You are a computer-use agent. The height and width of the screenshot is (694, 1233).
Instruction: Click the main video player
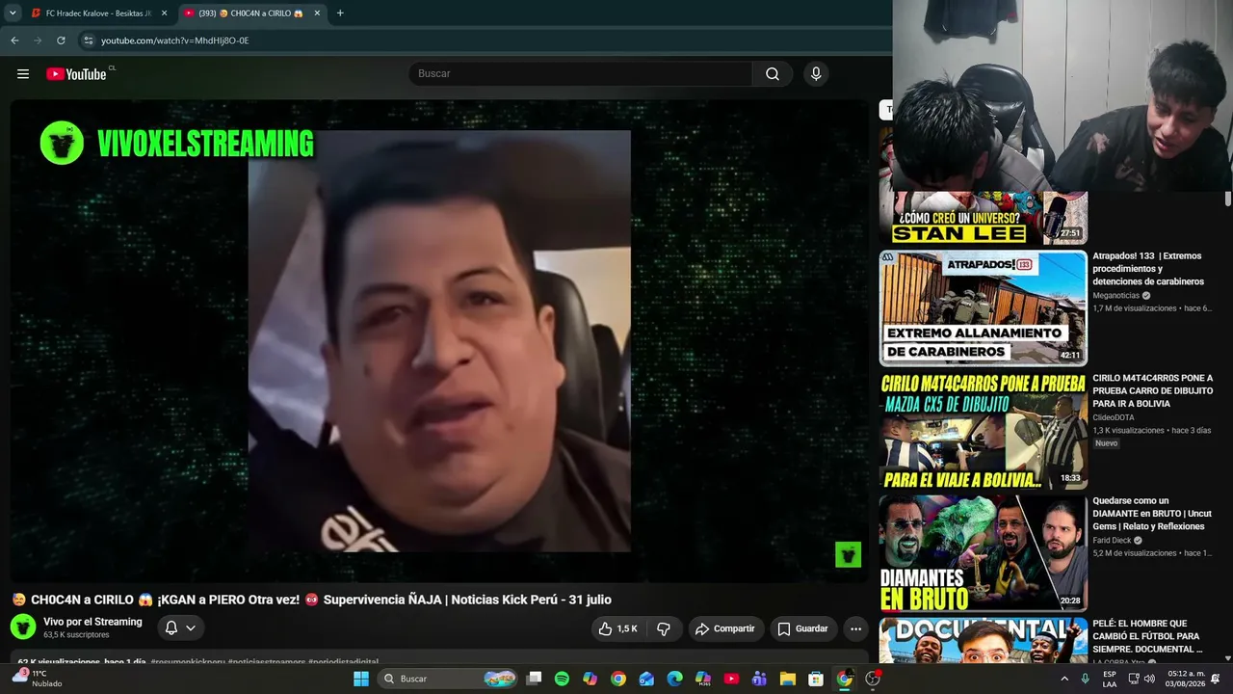click(x=439, y=340)
